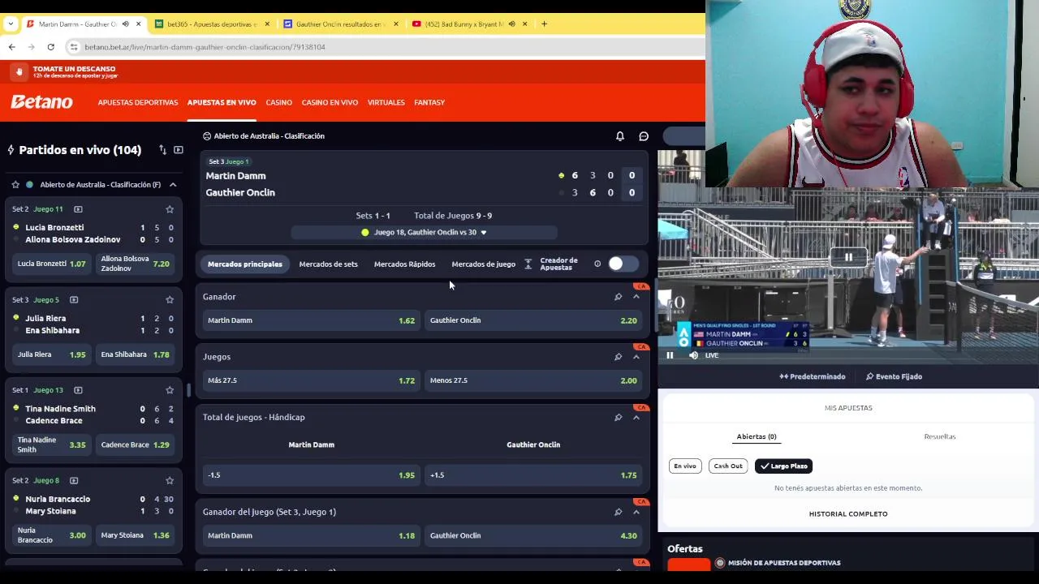Favorite the Julia Riera match star
Image resolution: width=1039 pixels, height=584 pixels.
pos(170,300)
